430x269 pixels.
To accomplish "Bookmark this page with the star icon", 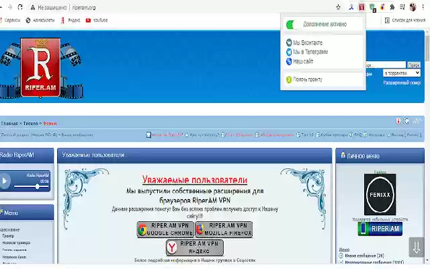I will point(338,7).
